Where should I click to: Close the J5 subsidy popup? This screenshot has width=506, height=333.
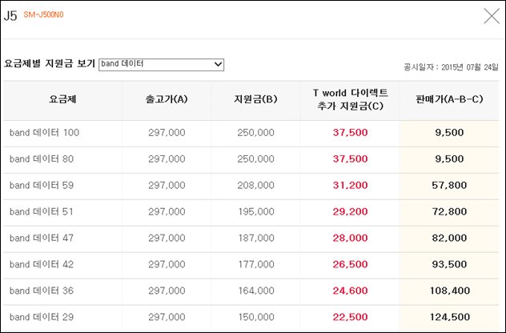(492, 16)
